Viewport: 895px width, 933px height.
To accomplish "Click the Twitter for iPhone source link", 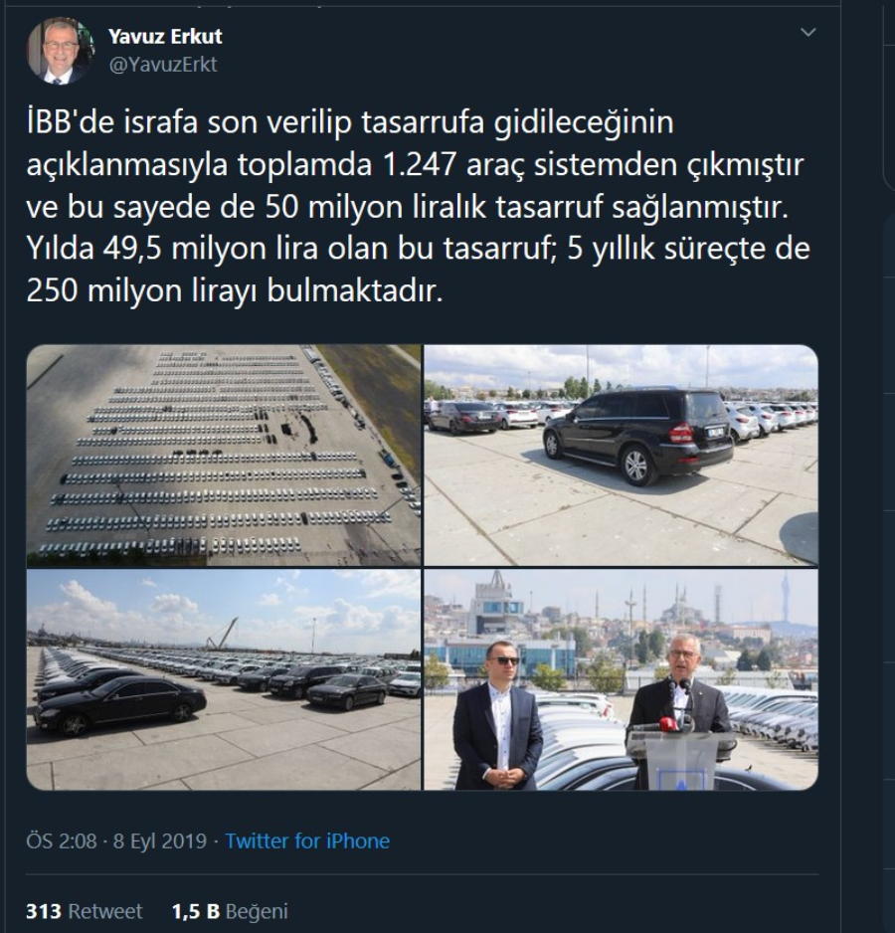I will pyautogui.click(x=307, y=840).
